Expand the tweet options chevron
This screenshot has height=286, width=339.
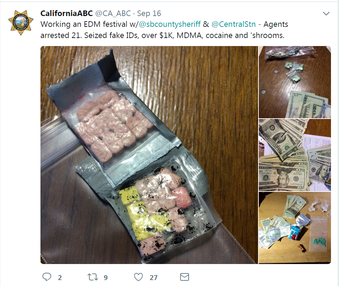(x=326, y=14)
